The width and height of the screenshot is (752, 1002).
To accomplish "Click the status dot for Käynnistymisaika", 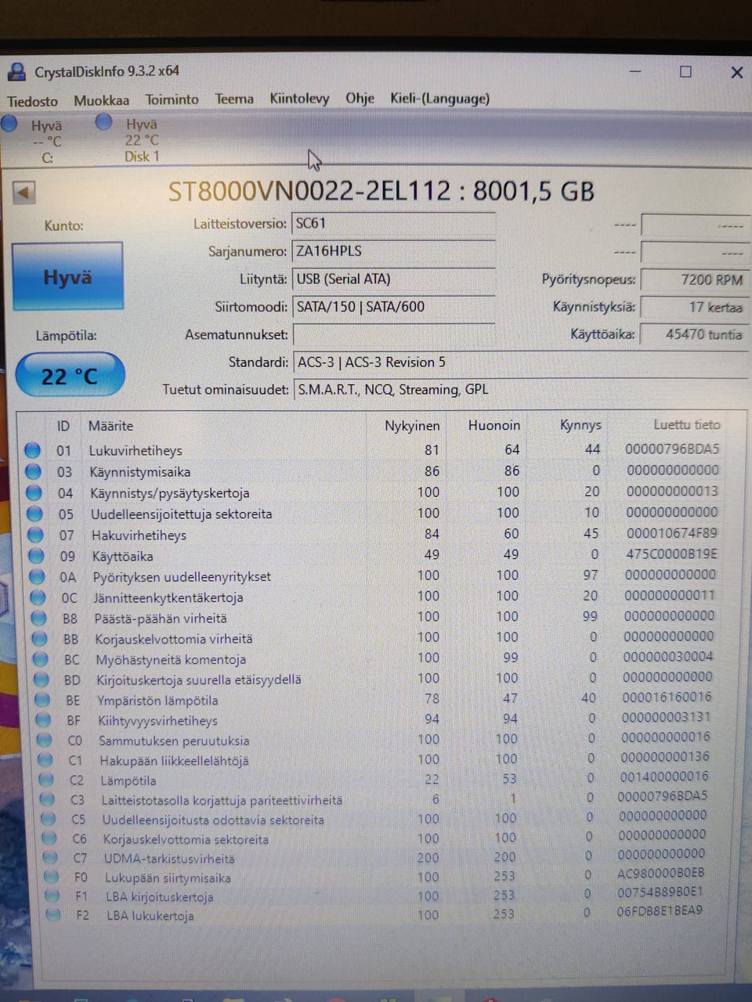I will click(33, 471).
